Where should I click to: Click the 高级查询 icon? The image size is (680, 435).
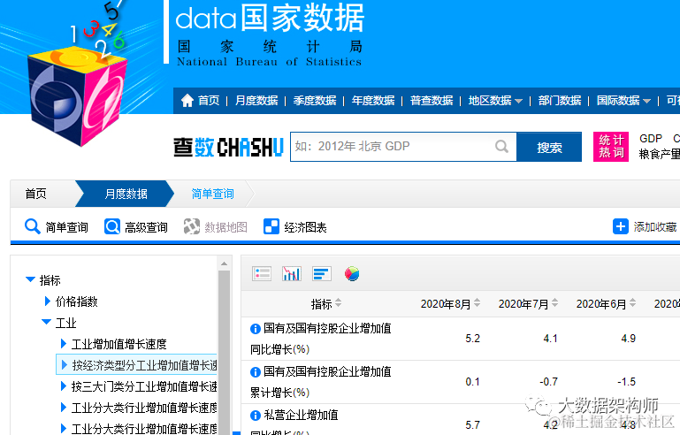pyautogui.click(x=112, y=226)
